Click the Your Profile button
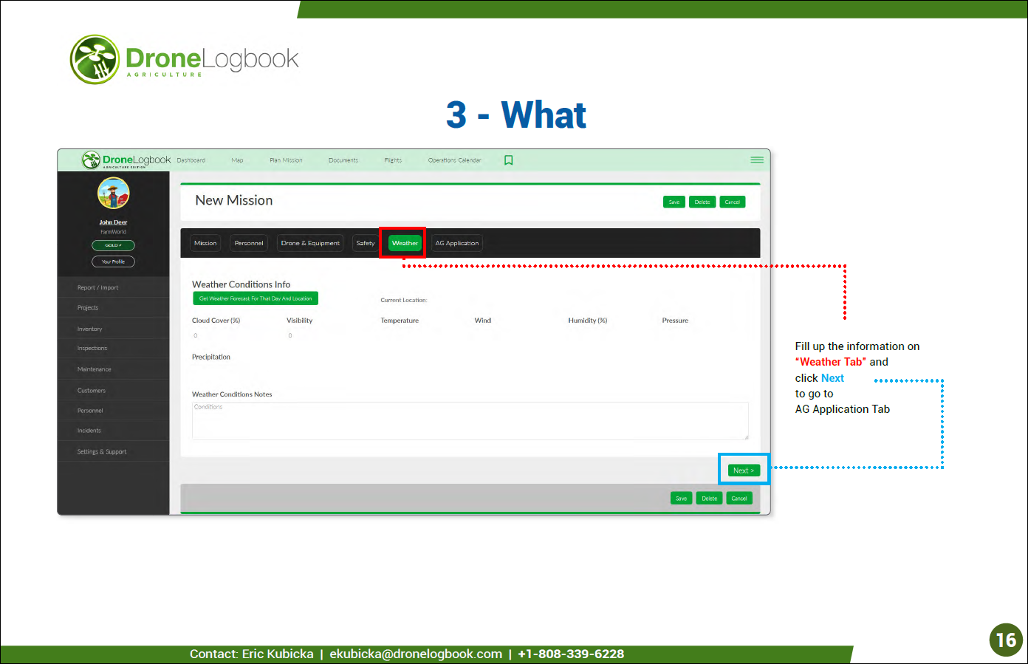 (113, 261)
